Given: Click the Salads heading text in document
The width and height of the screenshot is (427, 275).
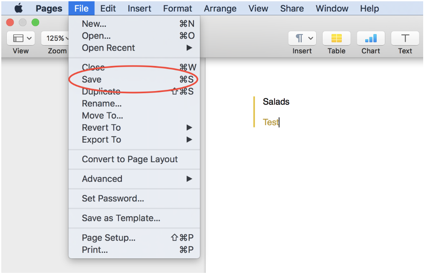Looking at the screenshot, I should click(276, 102).
